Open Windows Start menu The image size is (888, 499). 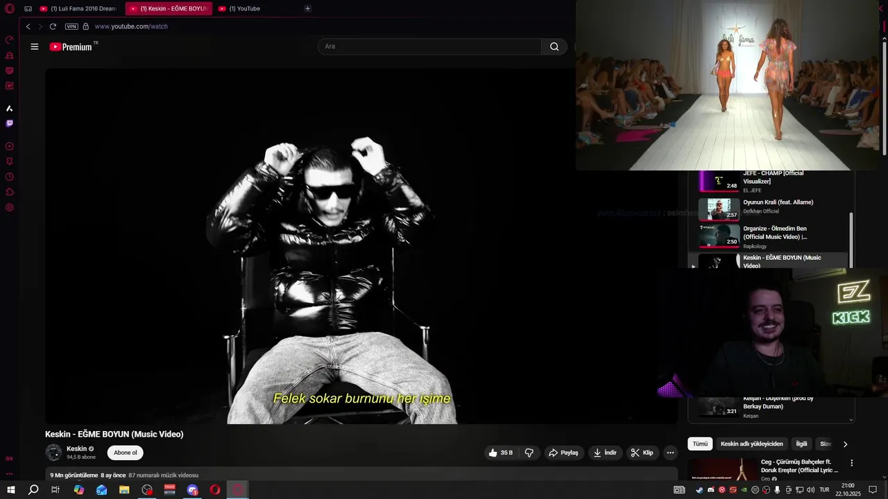(10, 490)
